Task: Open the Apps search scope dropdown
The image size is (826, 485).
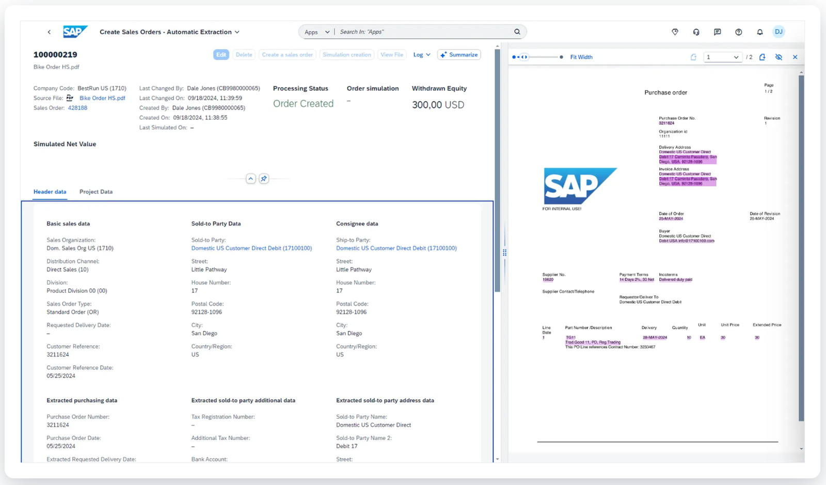Action: coord(316,32)
